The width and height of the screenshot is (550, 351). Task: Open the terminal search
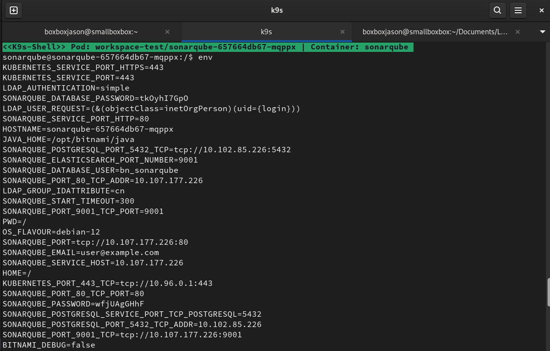pos(497,10)
